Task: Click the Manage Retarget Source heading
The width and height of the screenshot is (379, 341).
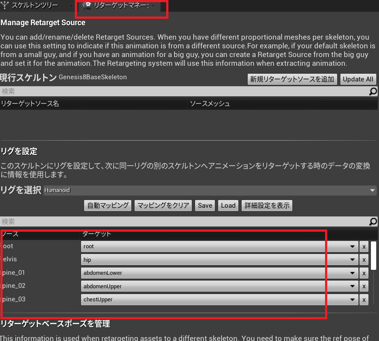Action: click(x=43, y=23)
